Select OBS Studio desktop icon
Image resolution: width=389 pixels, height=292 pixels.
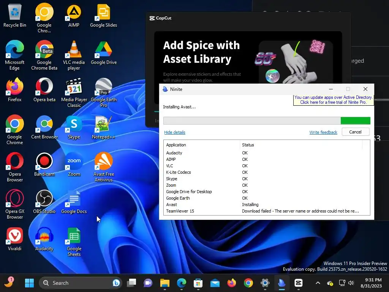point(44,202)
